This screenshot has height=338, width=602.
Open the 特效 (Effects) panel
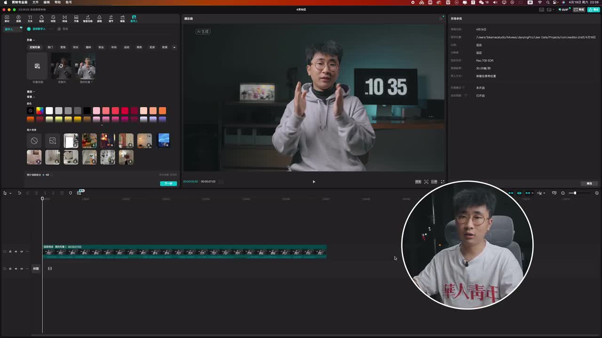pos(53,19)
